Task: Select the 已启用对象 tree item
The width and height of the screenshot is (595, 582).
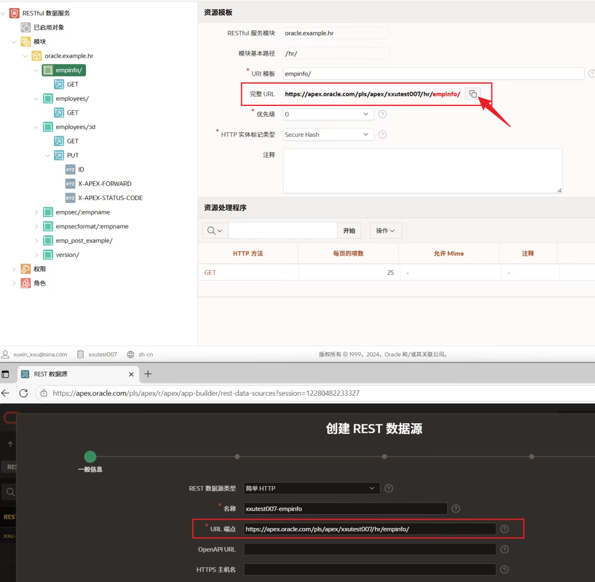Action: coord(48,28)
